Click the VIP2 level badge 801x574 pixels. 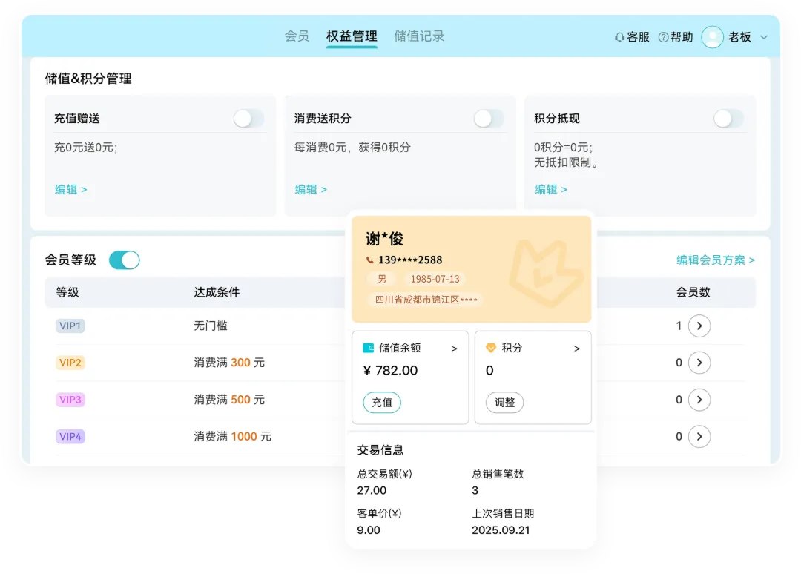point(70,363)
